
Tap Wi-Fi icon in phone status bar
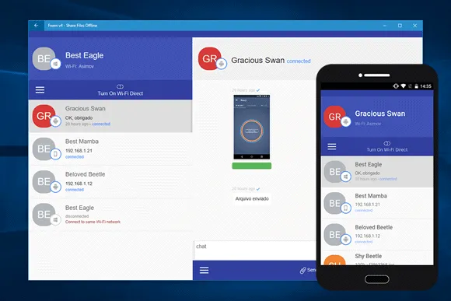pyautogui.click(x=404, y=86)
